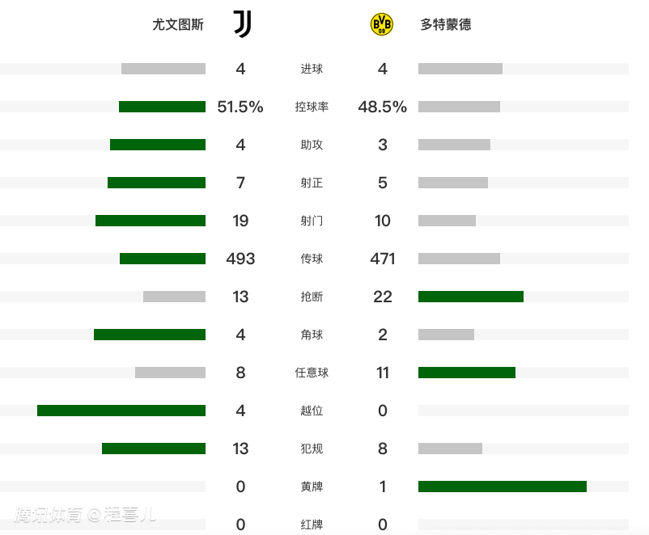This screenshot has height=535, width=649.
Task: Click the 助攻 stat label
Action: click(x=312, y=145)
